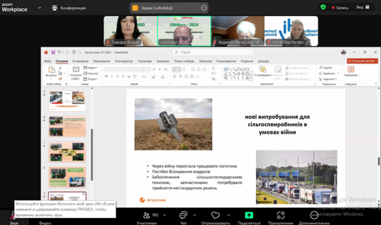Viewport: 381px width, 225px height.
Task: Switch to the Показ слайдів ribbon tab
Action: (184, 61)
